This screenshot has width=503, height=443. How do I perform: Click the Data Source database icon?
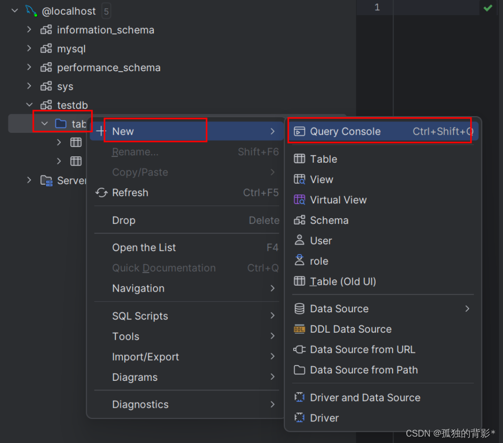300,309
